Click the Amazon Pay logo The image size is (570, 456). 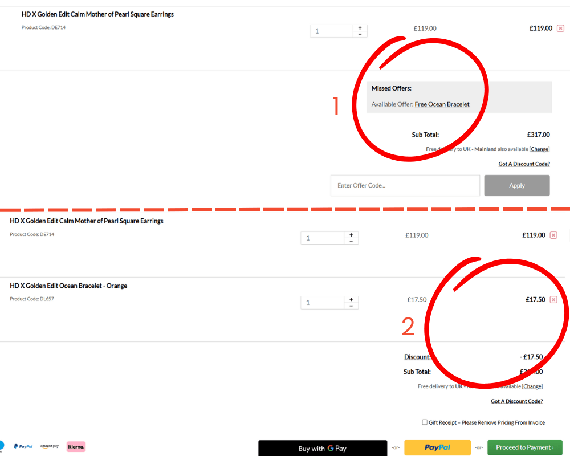pyautogui.click(x=50, y=447)
